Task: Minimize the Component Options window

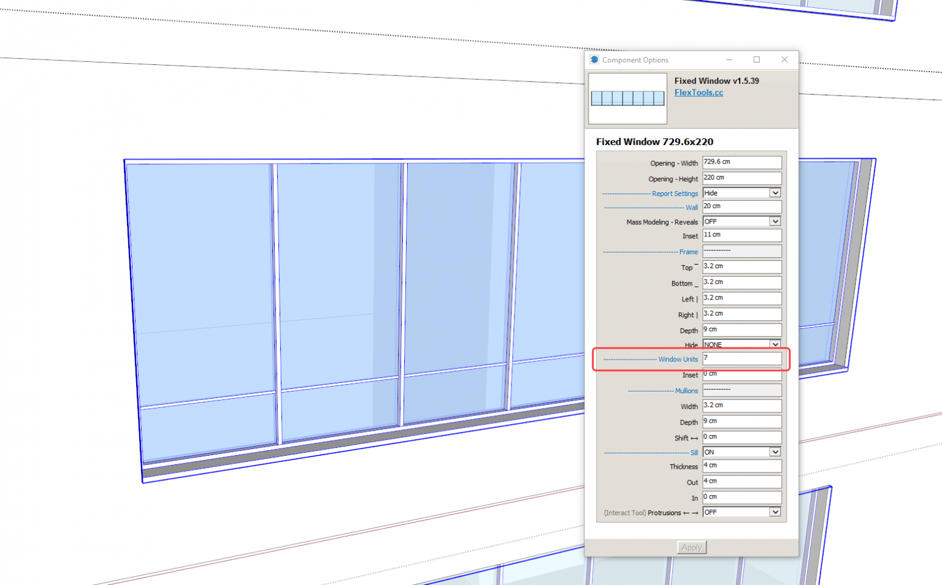Action: tap(729, 60)
